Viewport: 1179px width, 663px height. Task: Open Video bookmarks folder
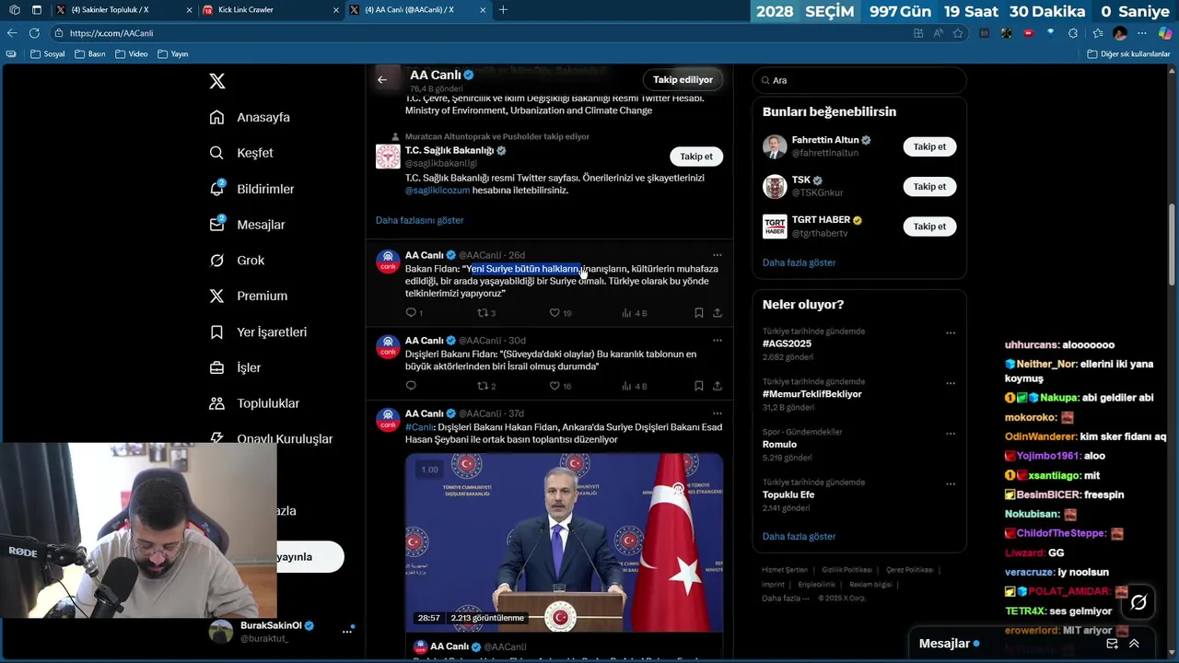[132, 54]
